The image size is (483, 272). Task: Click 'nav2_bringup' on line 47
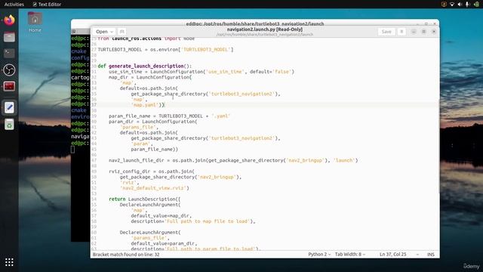[305, 160]
